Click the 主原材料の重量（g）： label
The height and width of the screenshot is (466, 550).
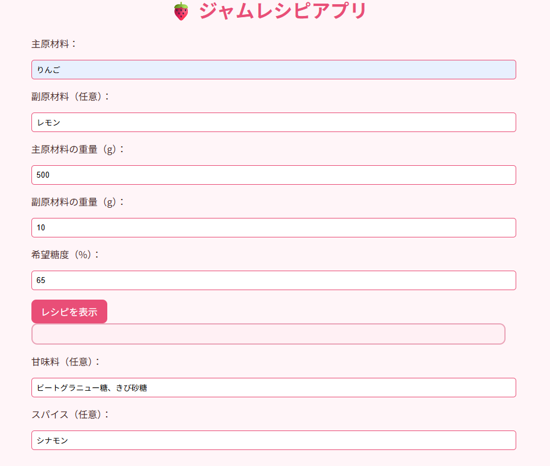(x=78, y=150)
